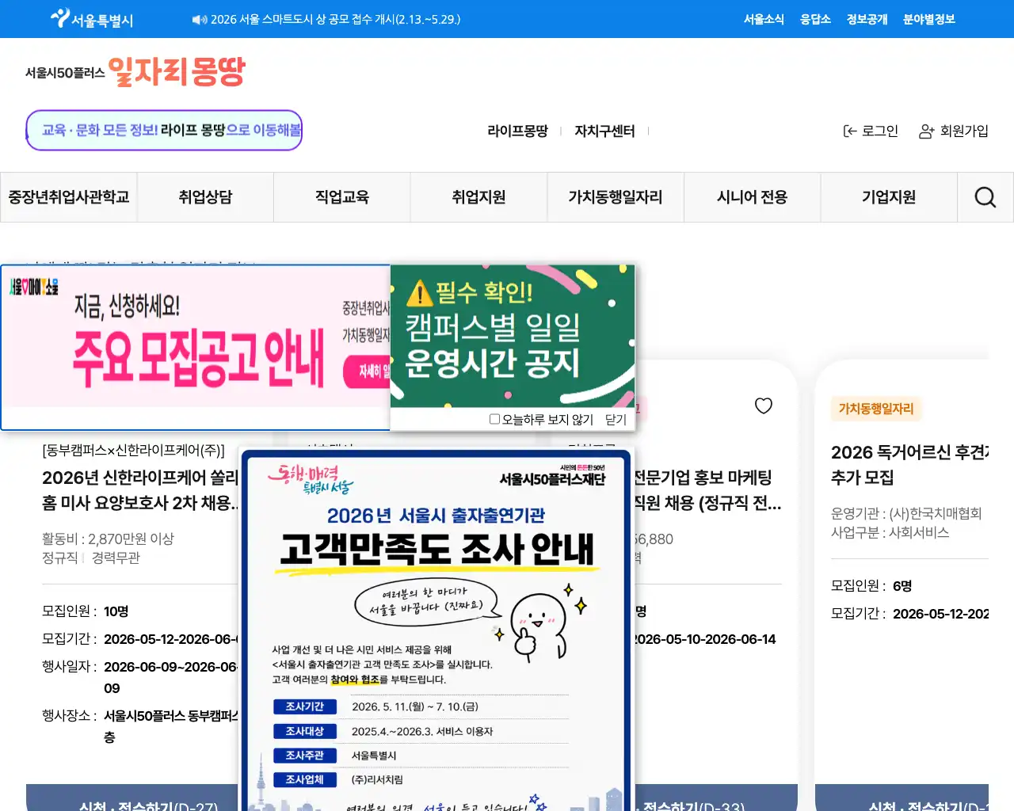Viewport: 1014px width, 811px height.
Task: Click 동행·매력 특별시 서울 logo
Action: 310,478
